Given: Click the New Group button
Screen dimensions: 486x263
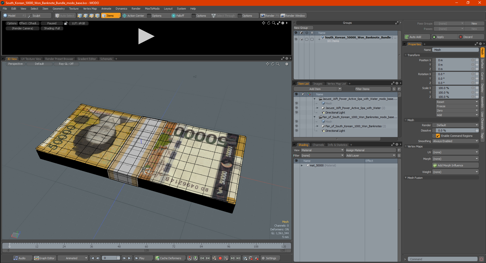Looking at the screenshot, I should point(303,28).
